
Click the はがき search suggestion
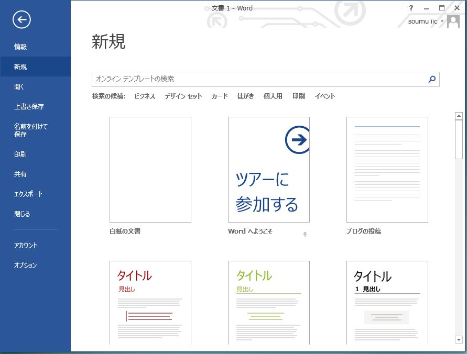[245, 96]
